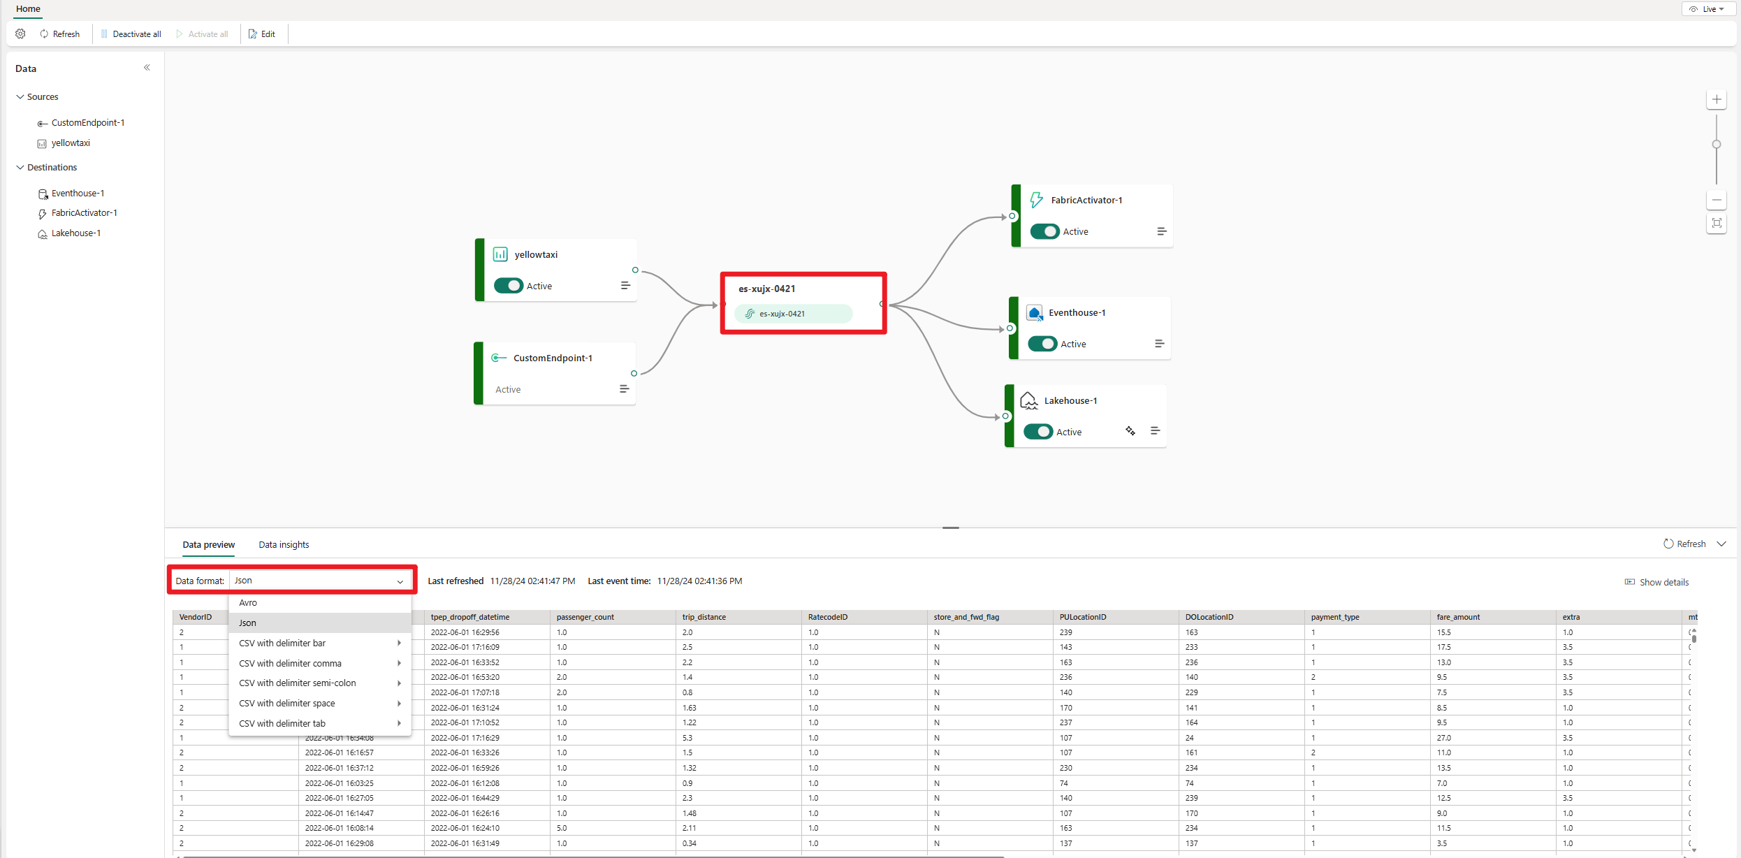
Task: Toggle Lakehouse-1 node Active switch
Action: [x=1038, y=432]
